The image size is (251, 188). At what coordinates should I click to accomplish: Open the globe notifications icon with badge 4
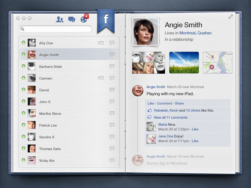[84, 19]
